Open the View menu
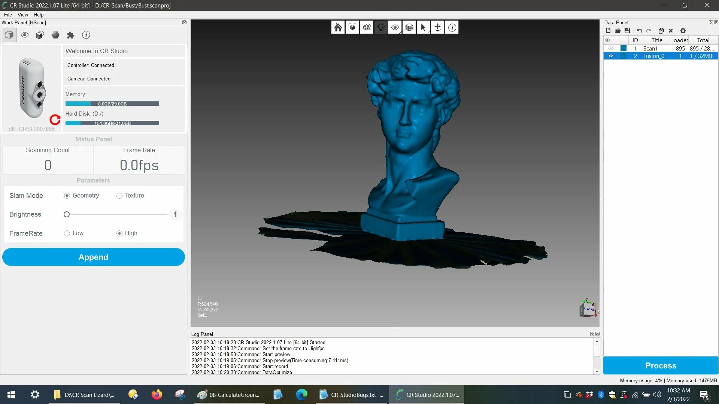This screenshot has height=404, width=719. (x=22, y=15)
